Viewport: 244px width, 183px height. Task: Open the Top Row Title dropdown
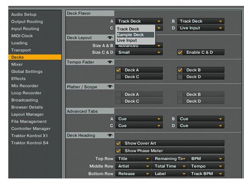(x=133, y=159)
